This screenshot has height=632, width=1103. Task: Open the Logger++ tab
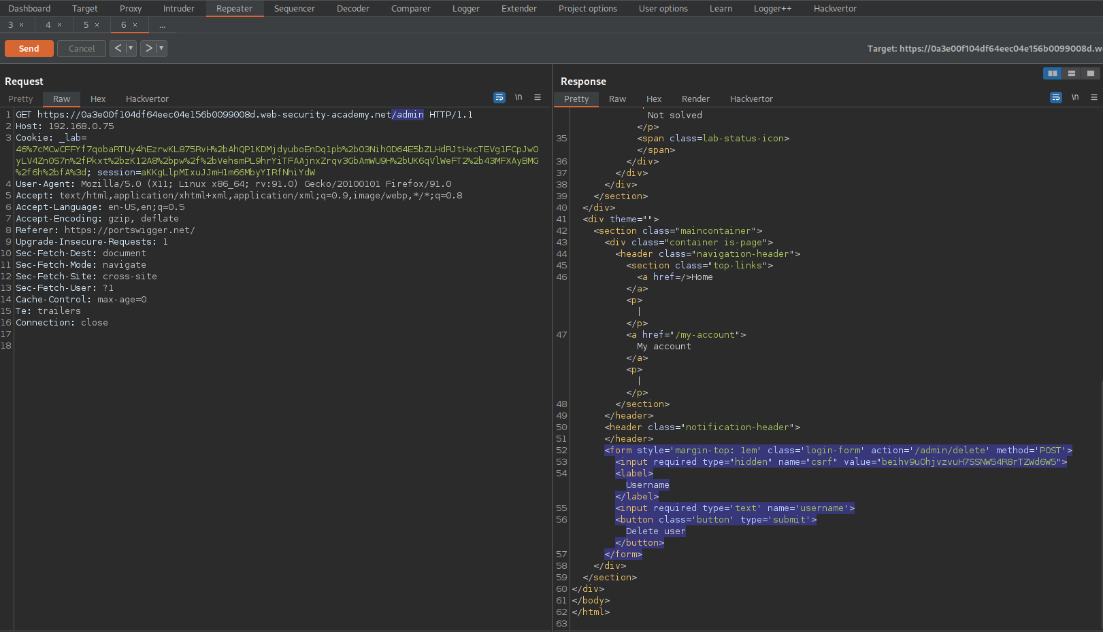(x=773, y=9)
